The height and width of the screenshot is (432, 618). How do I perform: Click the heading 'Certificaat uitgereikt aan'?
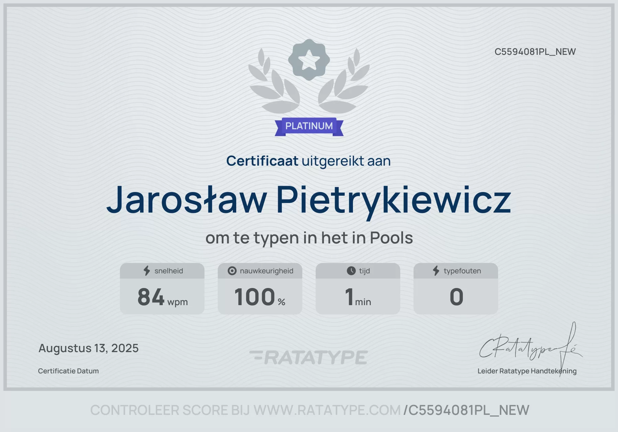coord(308,161)
